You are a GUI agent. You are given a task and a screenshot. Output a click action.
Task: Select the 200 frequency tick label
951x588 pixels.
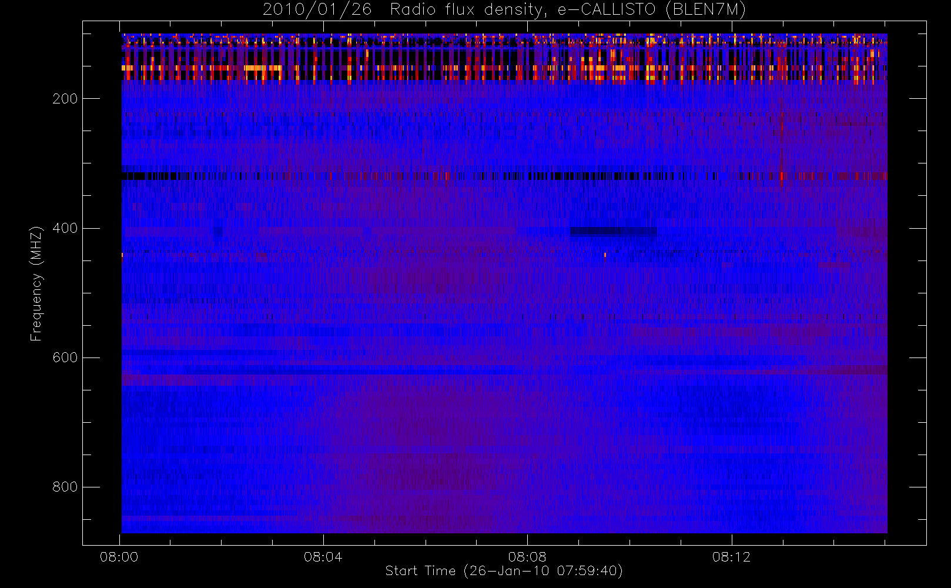pos(65,99)
